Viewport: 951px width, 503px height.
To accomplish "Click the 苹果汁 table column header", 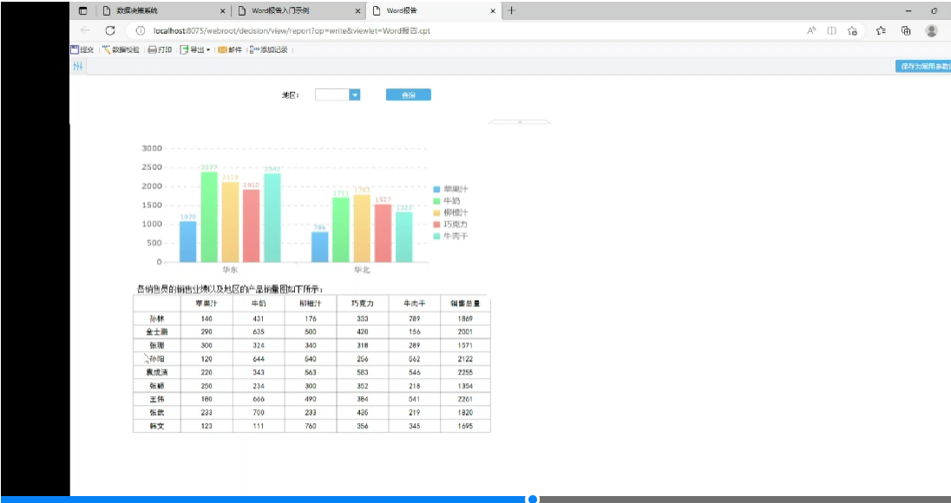I will pyautogui.click(x=207, y=304).
